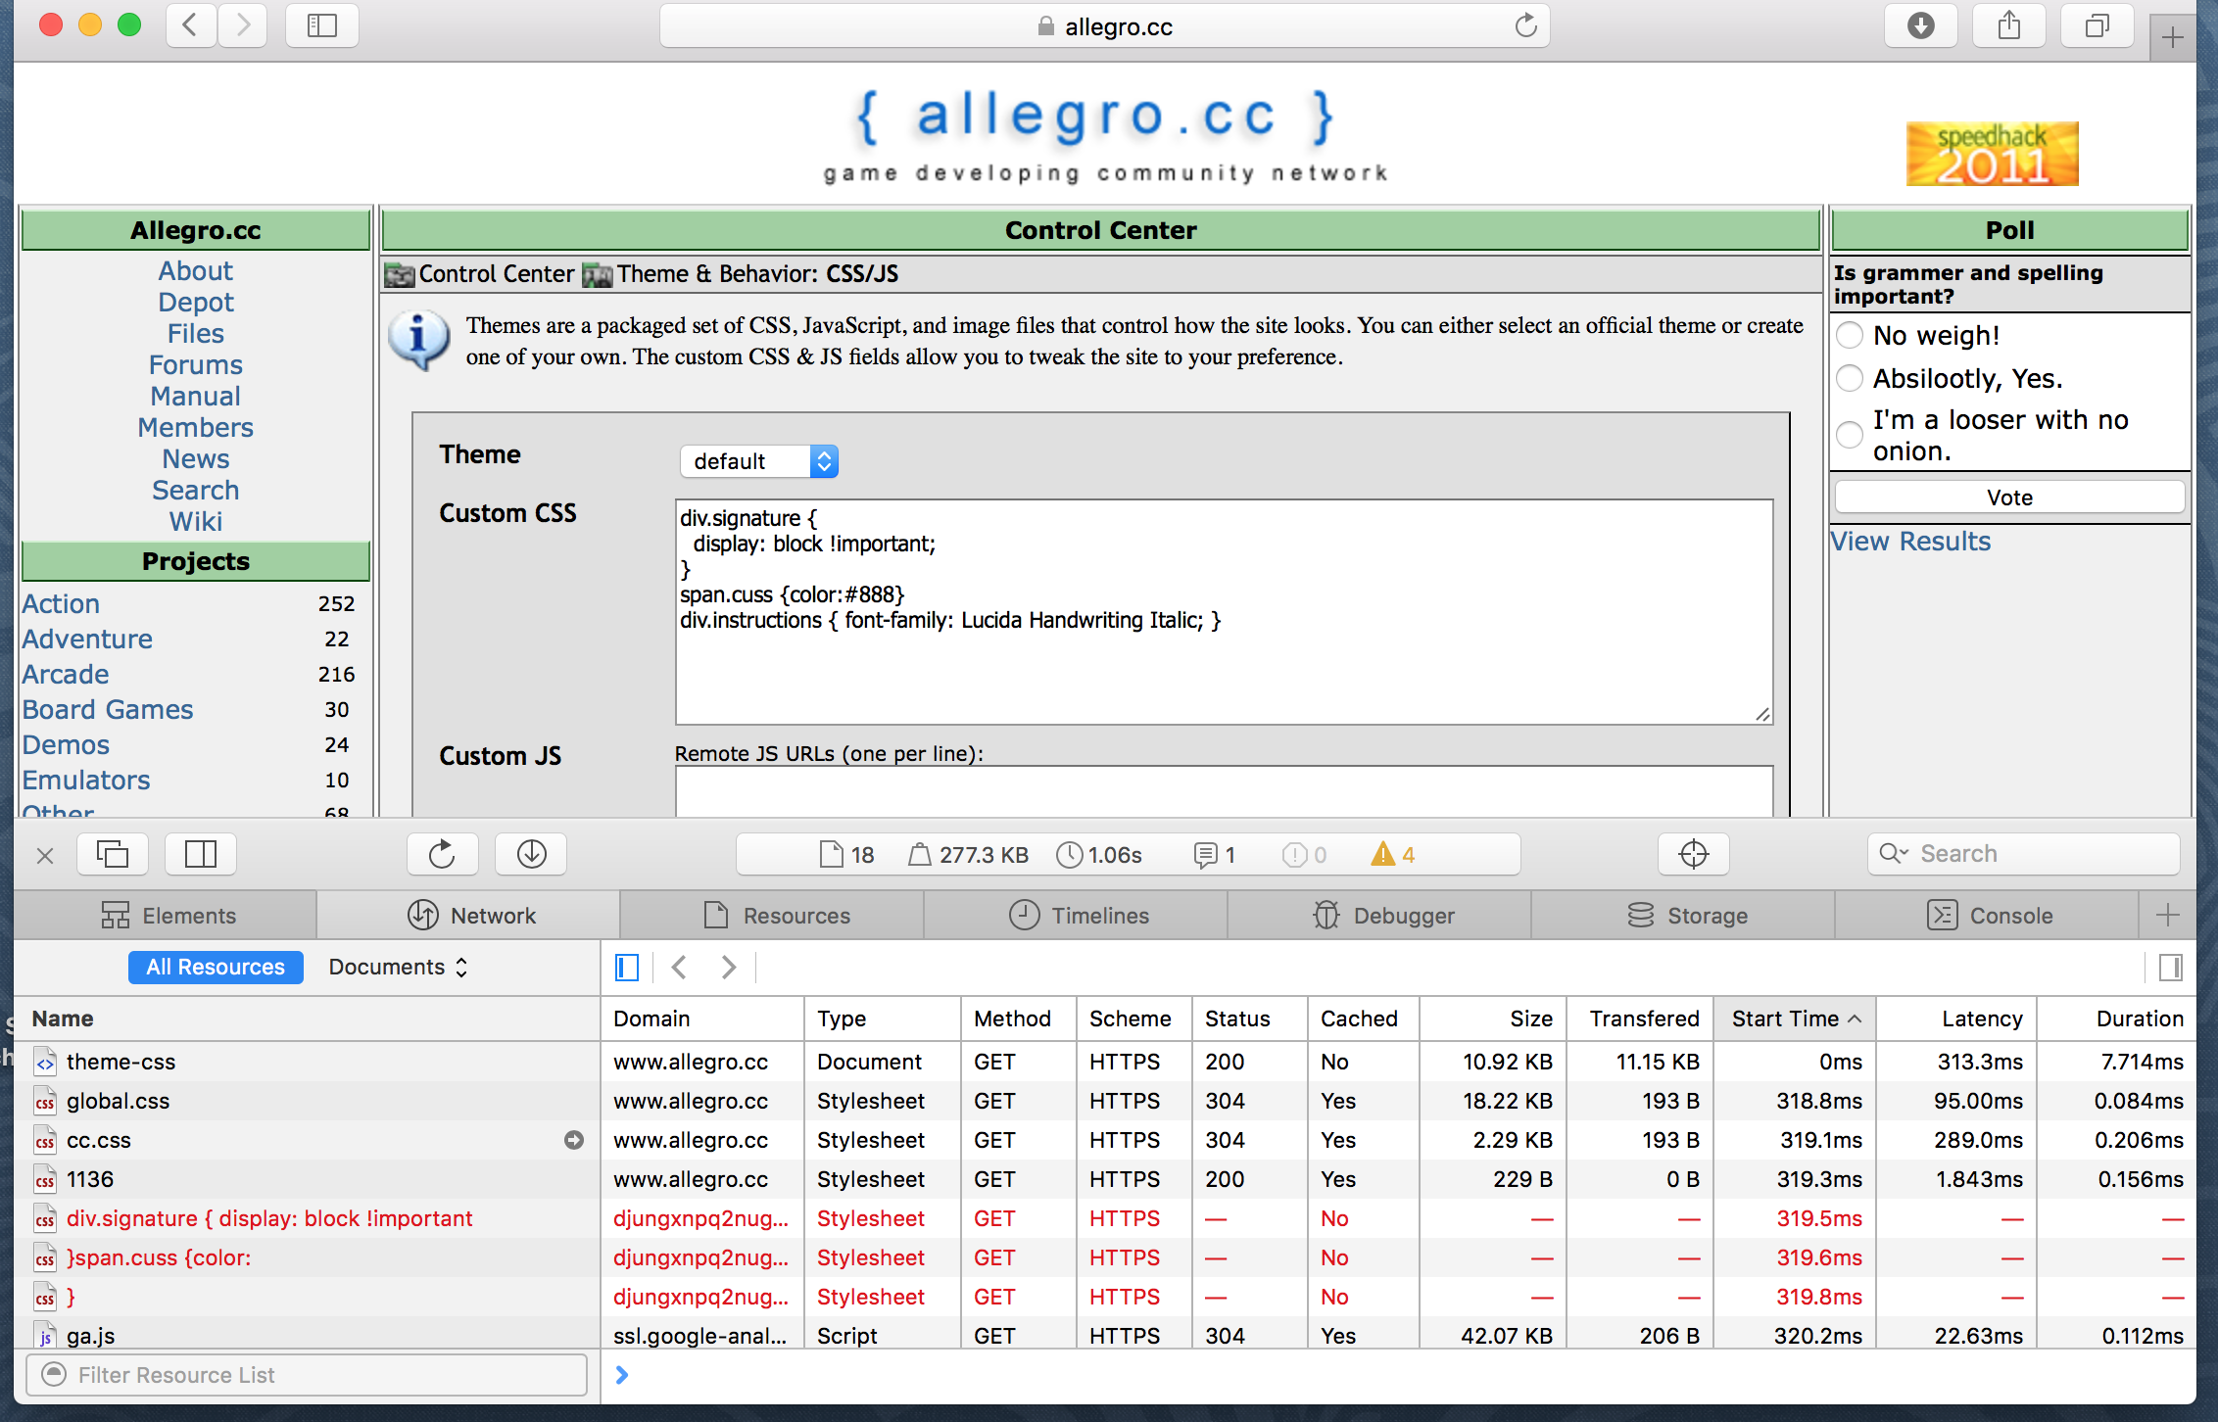
Task: Open the Documents filter dropdown
Action: [398, 968]
